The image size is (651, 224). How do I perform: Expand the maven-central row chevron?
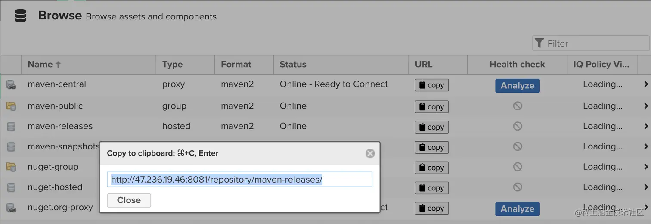[646, 84]
